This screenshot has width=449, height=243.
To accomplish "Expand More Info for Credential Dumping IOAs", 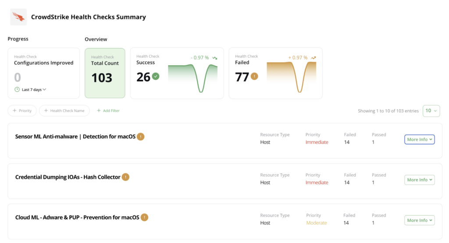I will point(420,180).
